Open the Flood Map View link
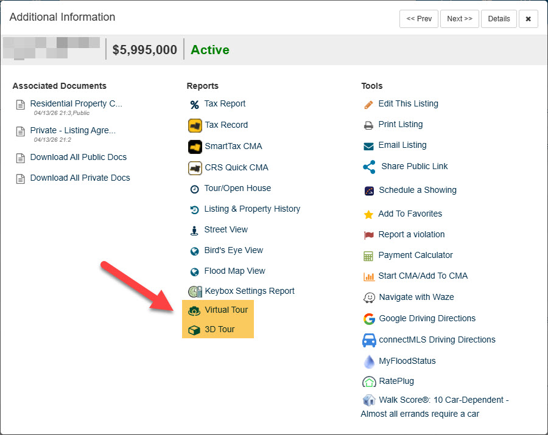 234,271
